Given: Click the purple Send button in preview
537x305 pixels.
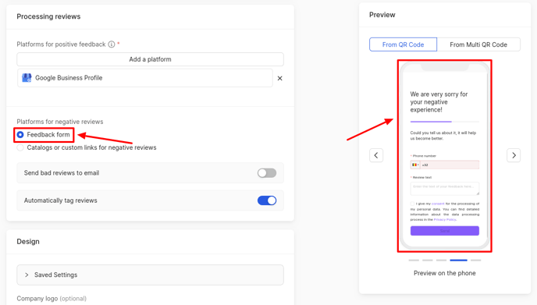Looking at the screenshot, I should tap(445, 231).
